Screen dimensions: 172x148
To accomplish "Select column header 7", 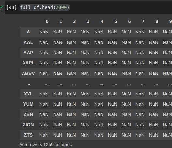I will [143, 21].
